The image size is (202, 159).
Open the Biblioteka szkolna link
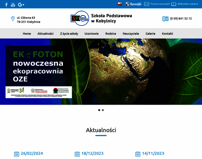pos(188,4)
